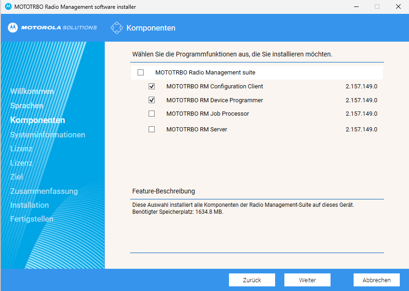Click Weiter to continue
The height and width of the screenshot is (291, 409).
pos(307,280)
